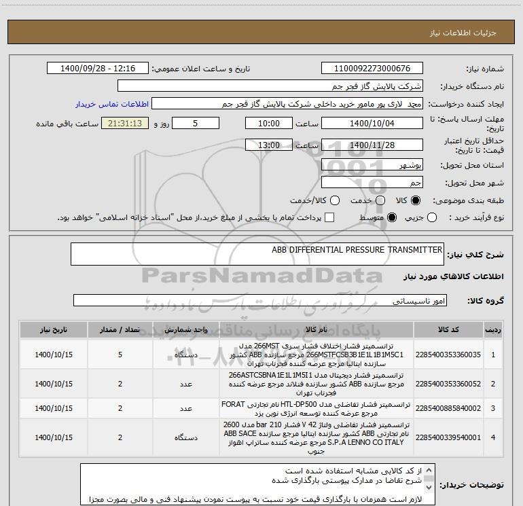
Task: Click the announcement date field 1400/09/28 - 12:16
Action: pos(98,69)
